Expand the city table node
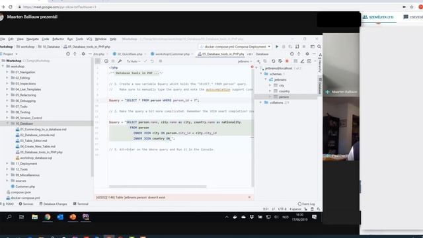The image size is (423, 238). pyautogui.click(x=270, y=85)
